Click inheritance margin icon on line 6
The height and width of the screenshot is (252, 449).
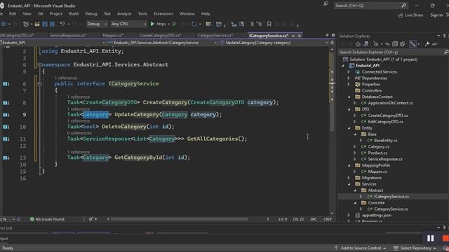(x=6, y=84)
